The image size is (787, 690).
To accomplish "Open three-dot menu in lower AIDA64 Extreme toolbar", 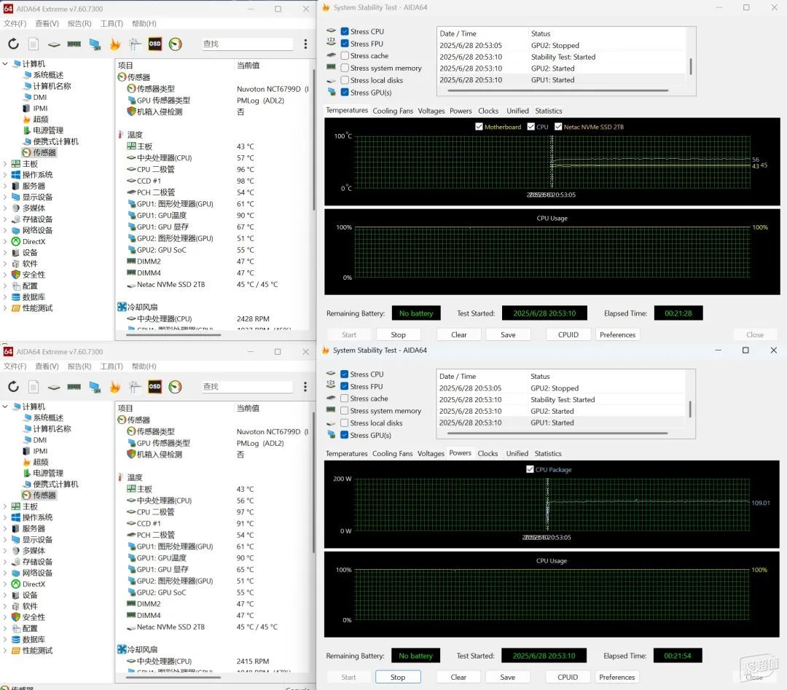I will [x=305, y=387].
